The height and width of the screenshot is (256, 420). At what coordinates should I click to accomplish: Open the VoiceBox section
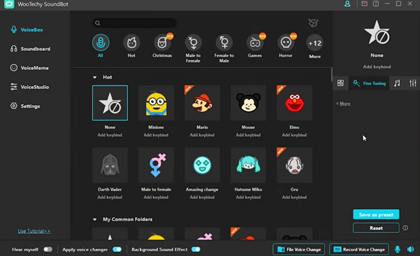pos(27,30)
